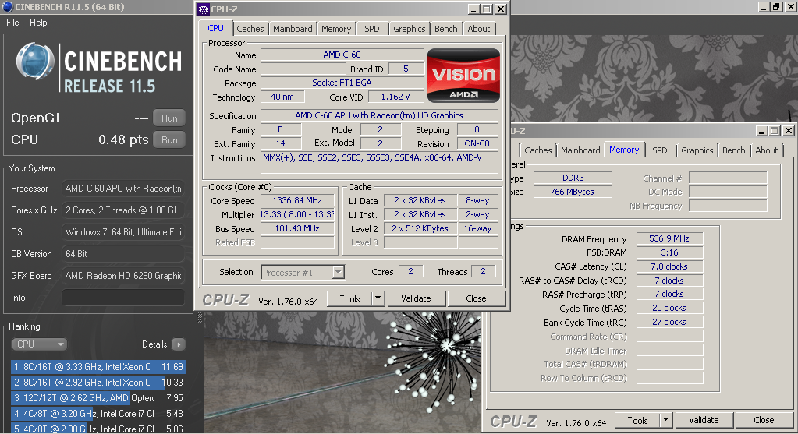798x434 pixels.
Task: Click the CAS# Latency value 7.0 clocks
Action: click(669, 266)
